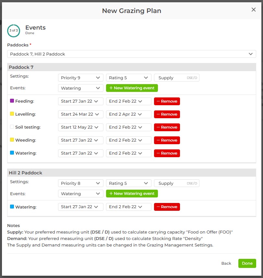Open the Paddocks selection dropdown
The width and height of the screenshot is (263, 278).
coord(131,54)
